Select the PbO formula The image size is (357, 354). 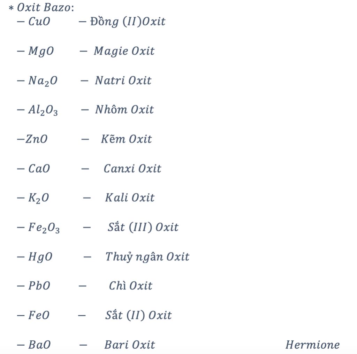pyautogui.click(x=39, y=286)
